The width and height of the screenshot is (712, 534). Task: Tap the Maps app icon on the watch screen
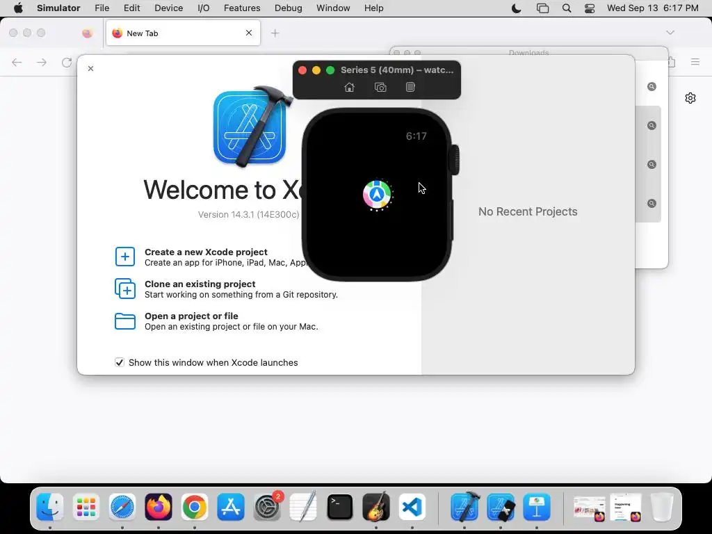click(x=377, y=195)
